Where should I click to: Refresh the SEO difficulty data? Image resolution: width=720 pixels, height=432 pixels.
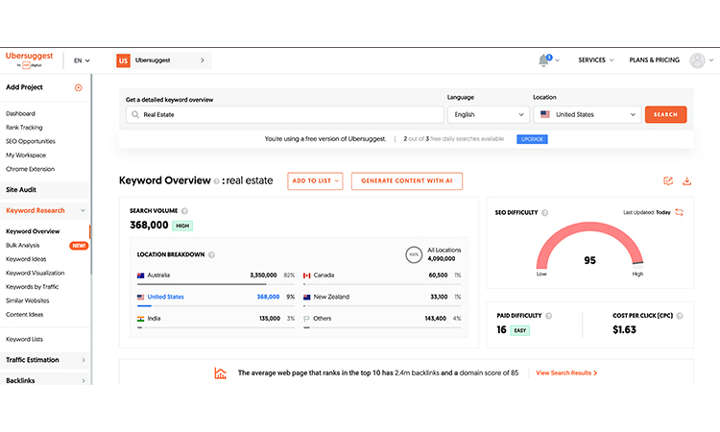679,212
